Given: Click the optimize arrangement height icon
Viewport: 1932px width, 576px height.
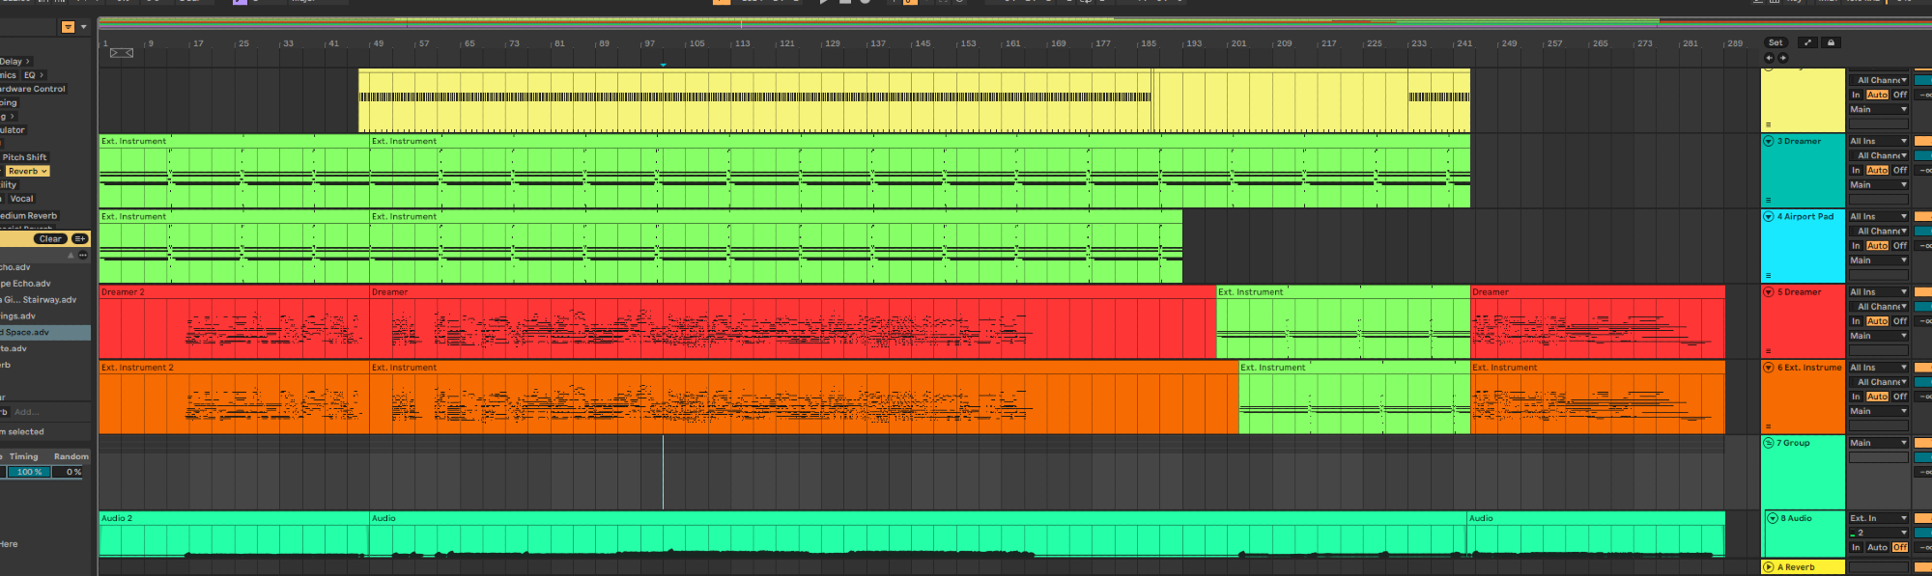Looking at the screenshot, I should 1807,42.
